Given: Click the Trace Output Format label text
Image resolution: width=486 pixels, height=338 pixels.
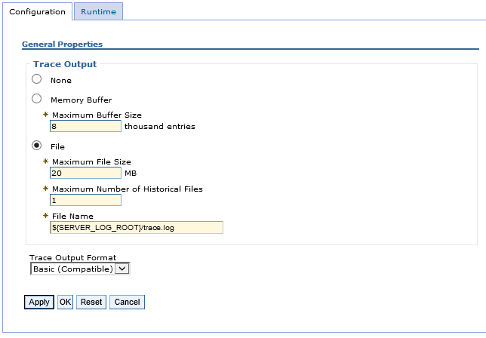Looking at the screenshot, I should 73,257.
